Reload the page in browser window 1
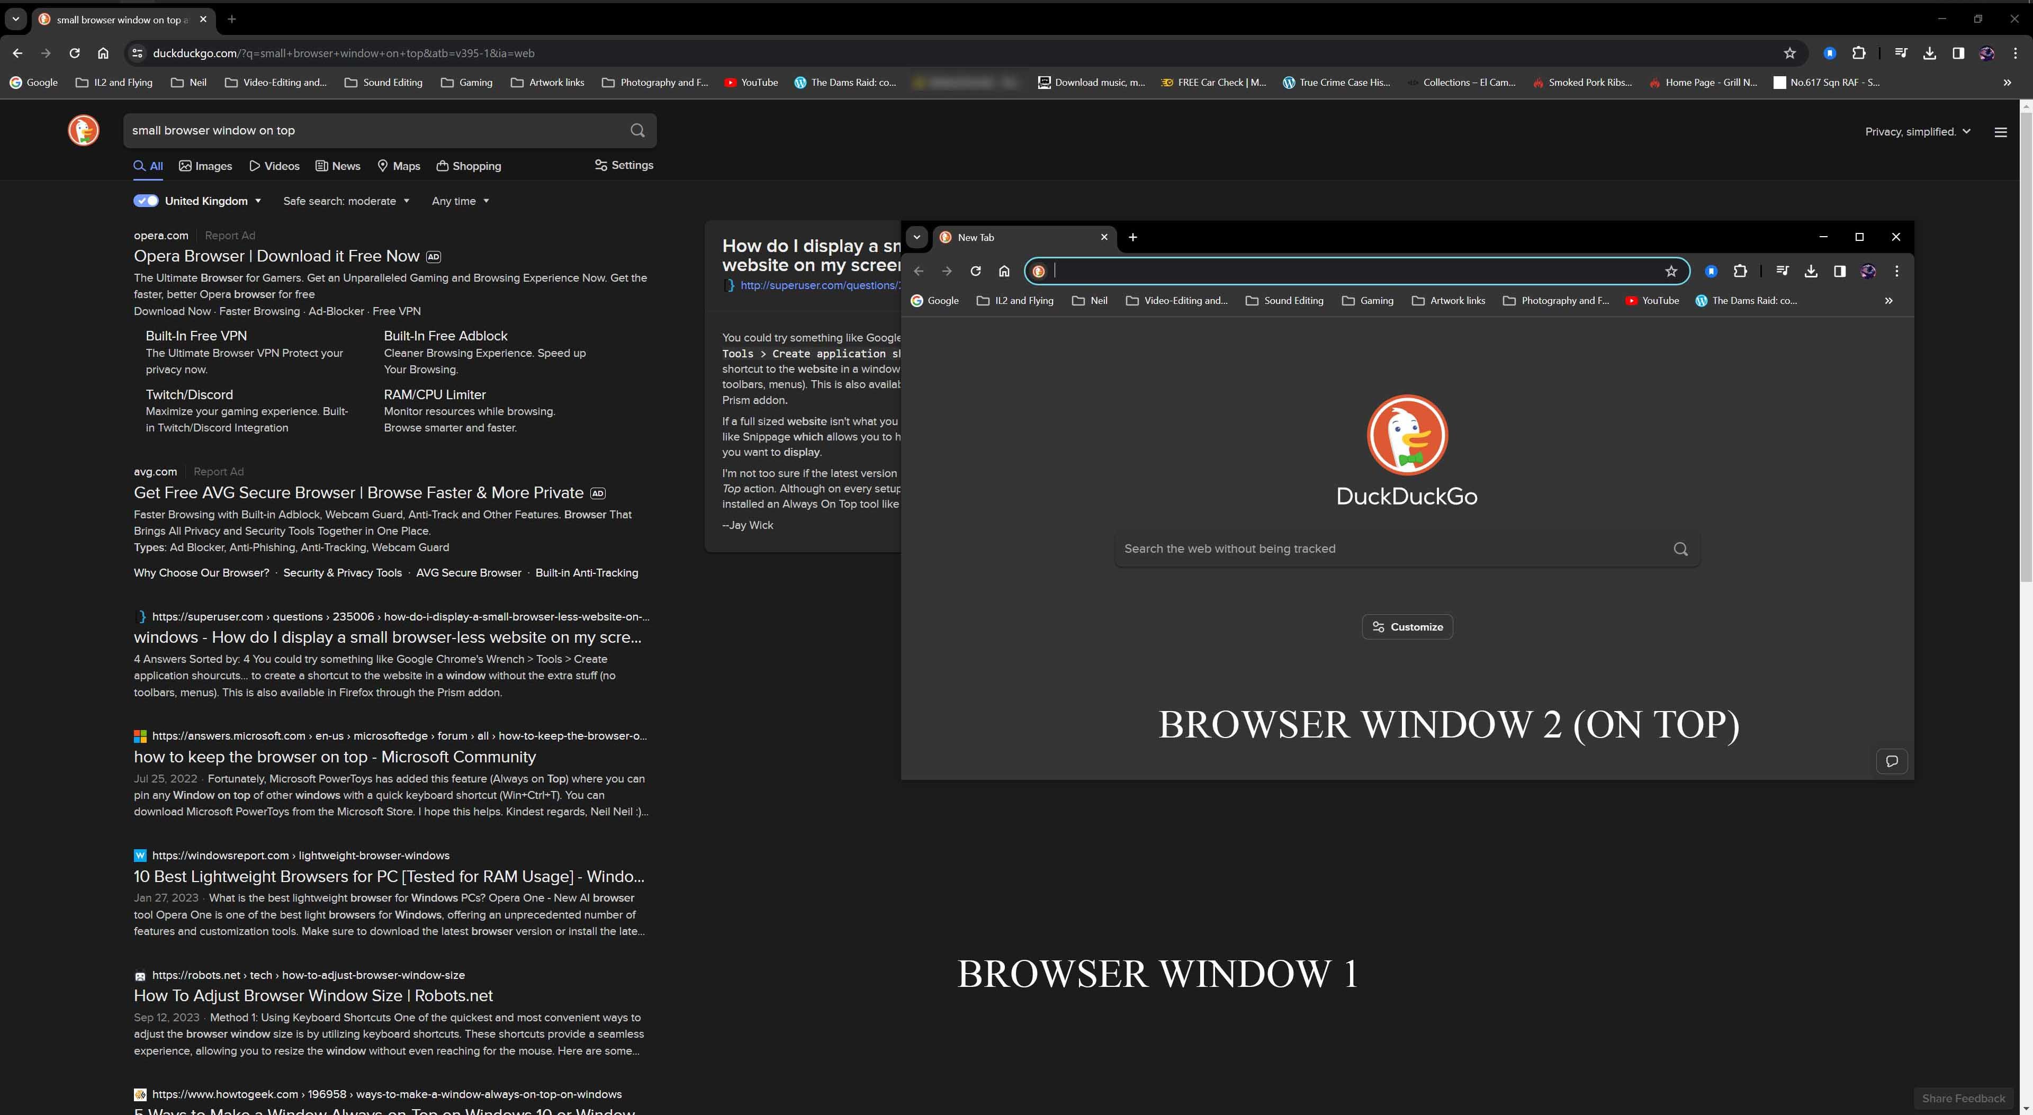2033x1115 pixels. tap(74, 53)
